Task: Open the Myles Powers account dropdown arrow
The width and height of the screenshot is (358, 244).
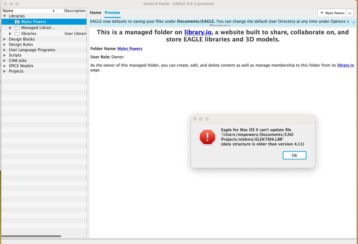Action: click(350, 13)
